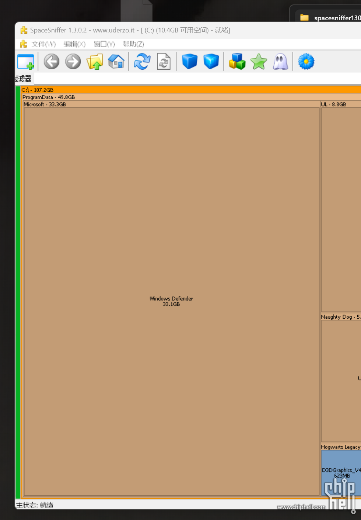Start a new master scan with blue arrows
The height and width of the screenshot is (520, 361).
tap(142, 61)
